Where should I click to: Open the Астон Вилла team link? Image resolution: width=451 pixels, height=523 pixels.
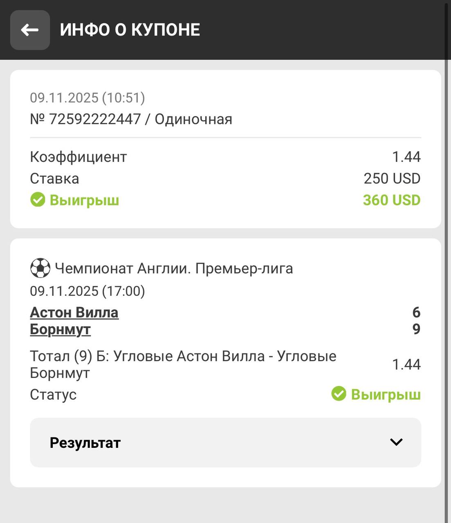point(74,313)
